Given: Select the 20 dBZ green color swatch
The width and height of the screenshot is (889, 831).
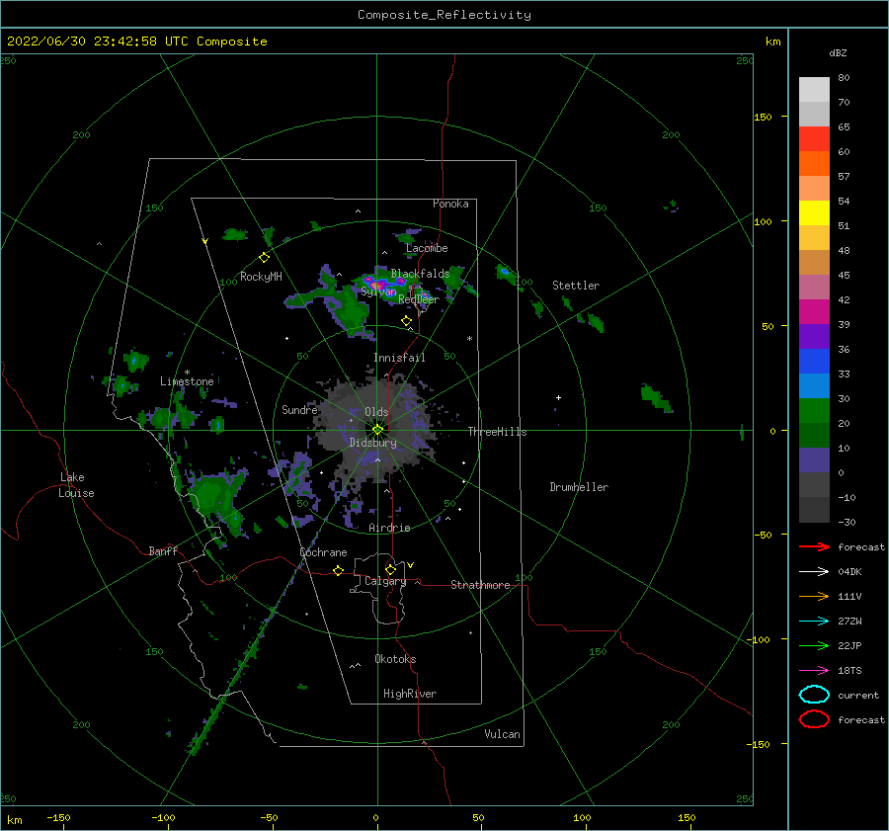Looking at the screenshot, I should [814, 411].
